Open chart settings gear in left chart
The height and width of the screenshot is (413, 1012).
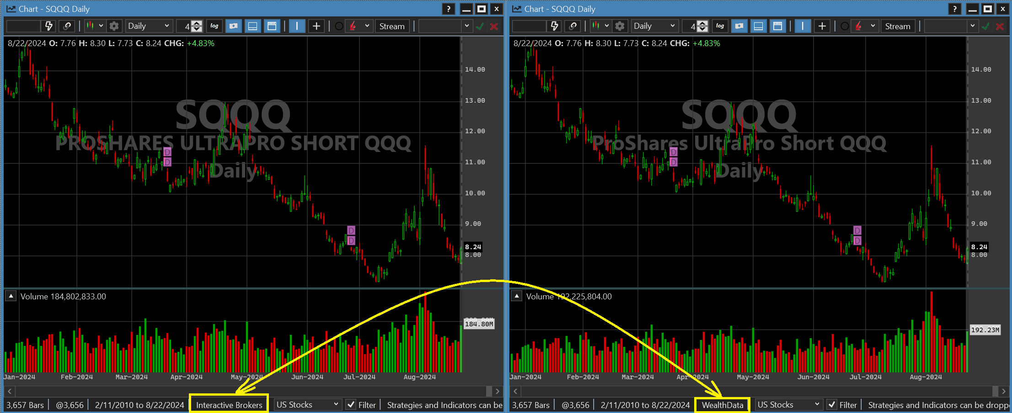114,26
